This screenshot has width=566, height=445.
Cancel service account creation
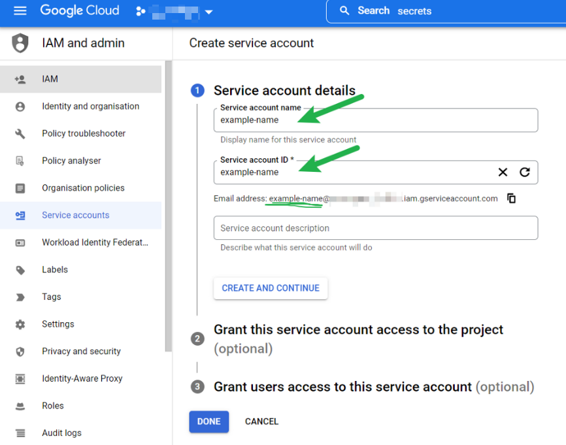pyautogui.click(x=261, y=421)
